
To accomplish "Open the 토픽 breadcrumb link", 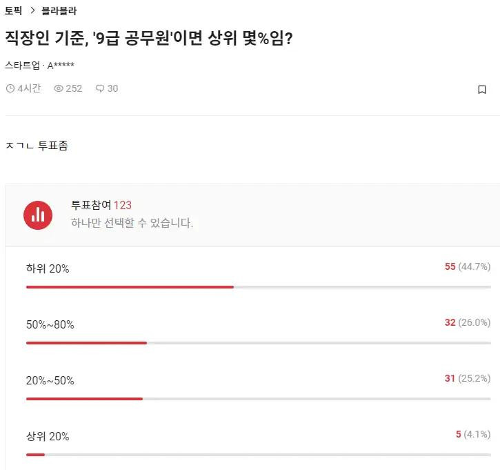I will (x=13, y=11).
